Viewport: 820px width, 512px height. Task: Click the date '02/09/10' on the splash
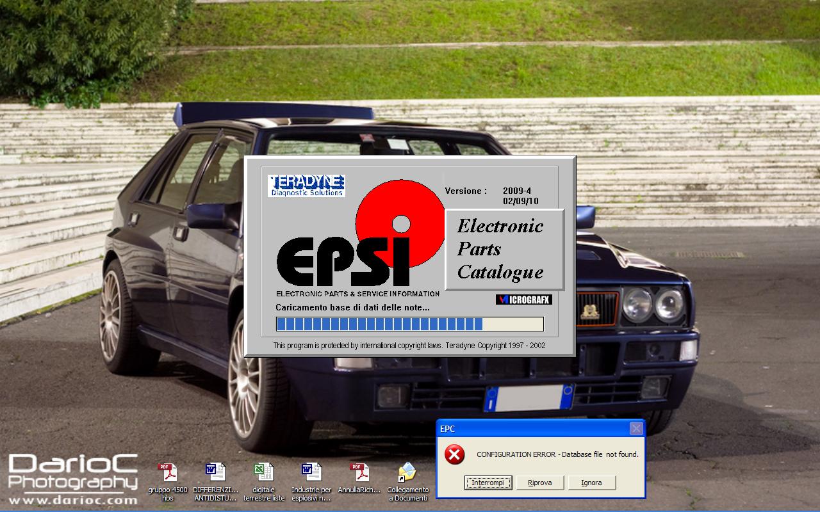tap(521, 201)
